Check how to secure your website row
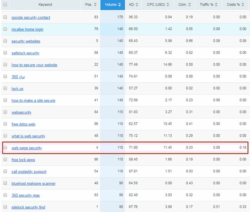 [x=5, y=64]
